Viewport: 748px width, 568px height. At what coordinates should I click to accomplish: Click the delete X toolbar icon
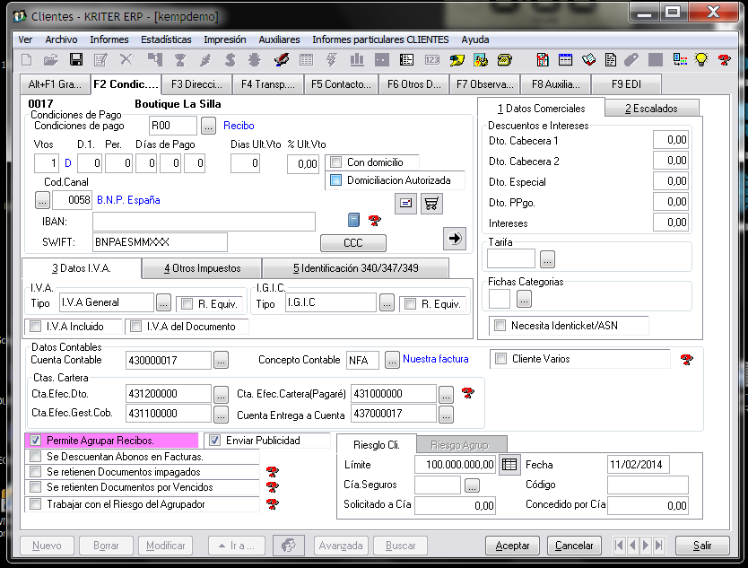coord(126,59)
